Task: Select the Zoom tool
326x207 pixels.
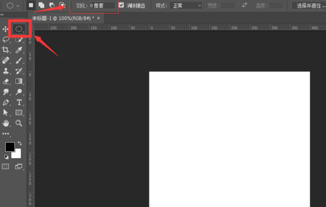Action: (19, 122)
